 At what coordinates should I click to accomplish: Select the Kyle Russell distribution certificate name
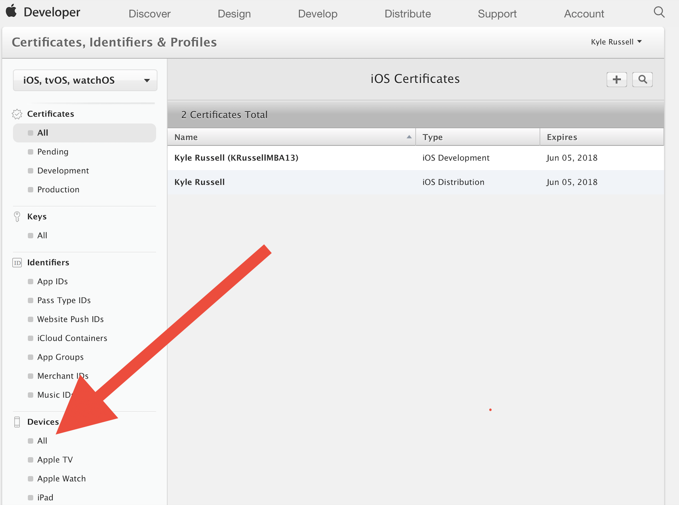(x=199, y=182)
